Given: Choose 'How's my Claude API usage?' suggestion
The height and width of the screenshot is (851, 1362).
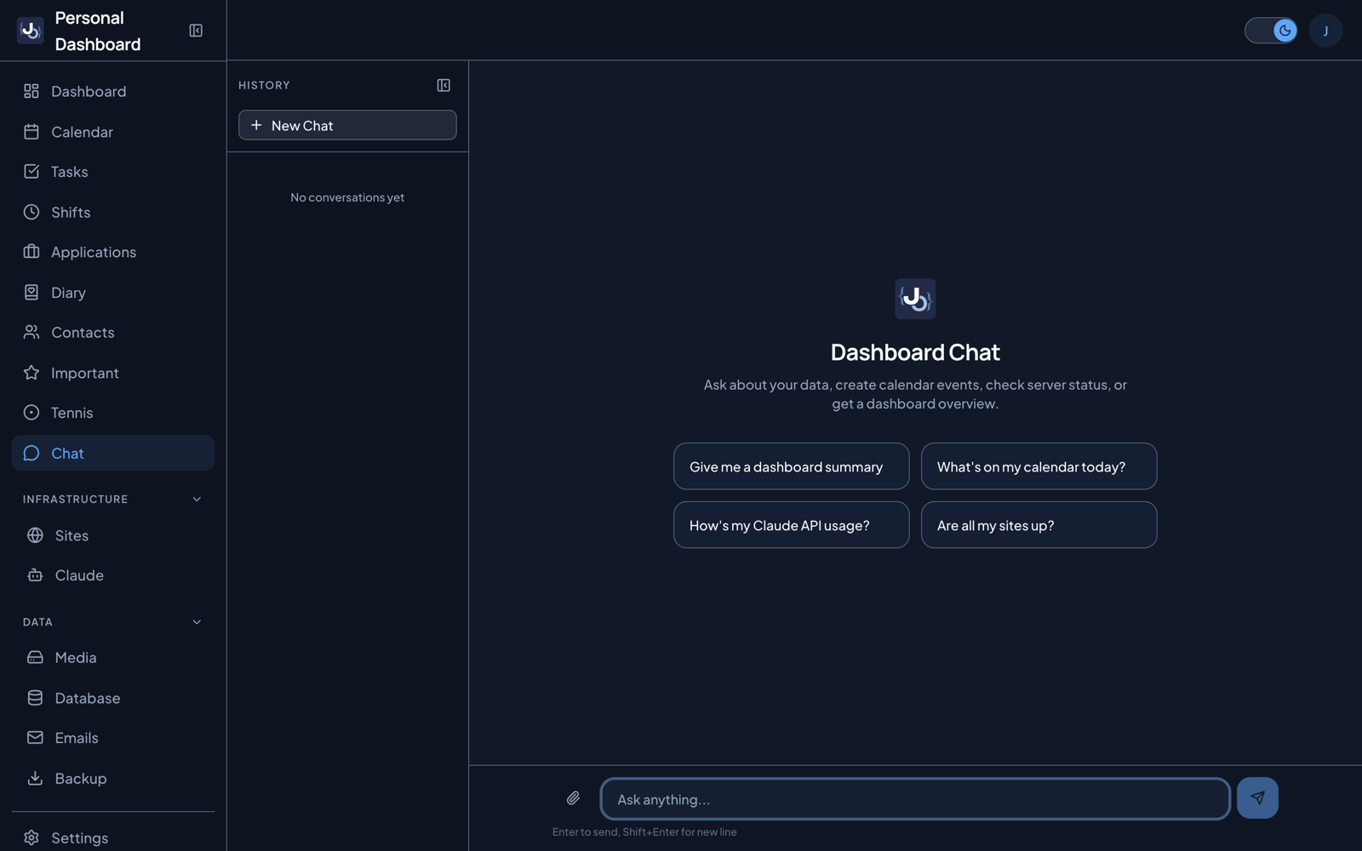Looking at the screenshot, I should [x=791, y=525].
